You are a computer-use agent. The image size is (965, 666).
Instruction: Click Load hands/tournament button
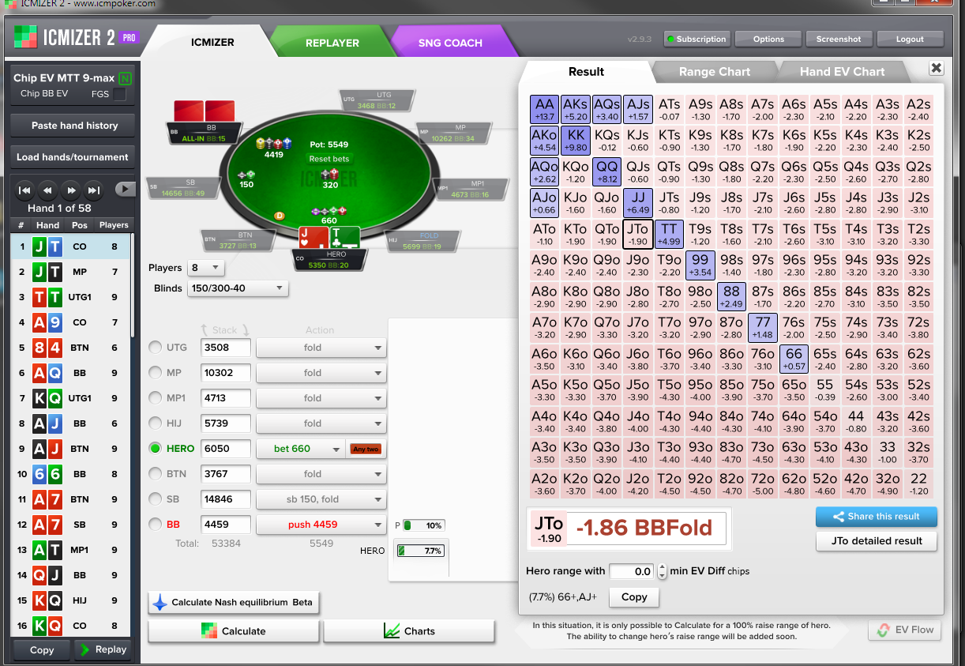click(73, 157)
